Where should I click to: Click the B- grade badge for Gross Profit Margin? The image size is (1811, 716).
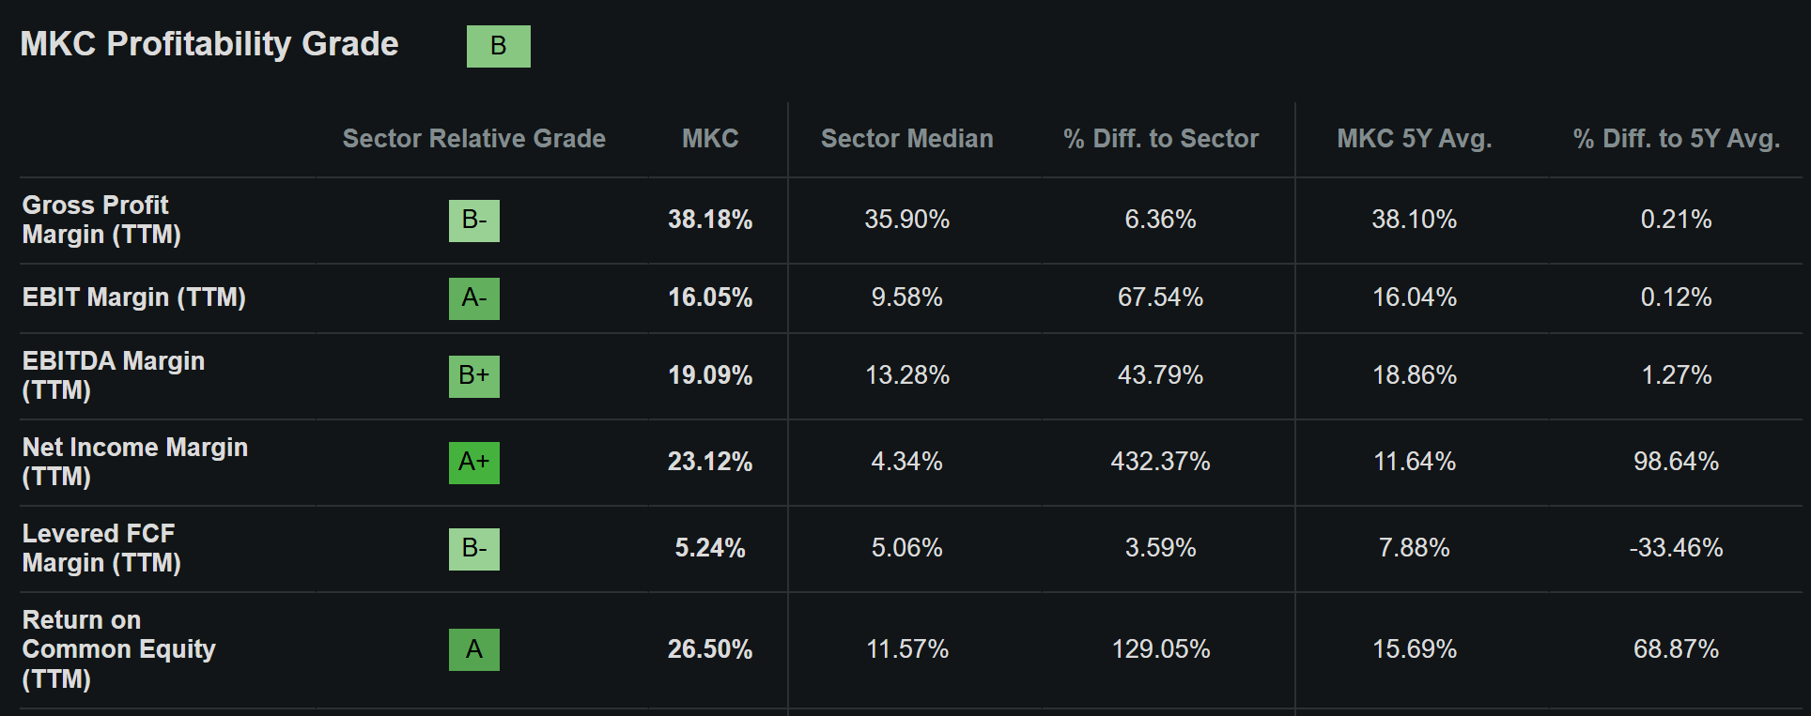point(474,221)
